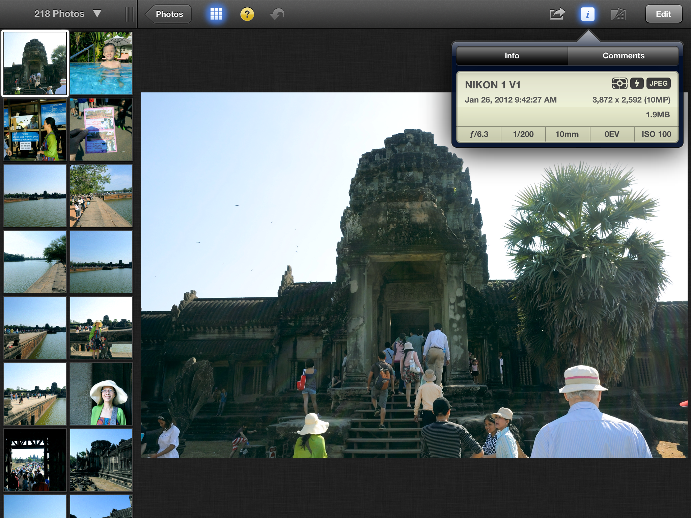Open the share arrow icon
Viewport: 691px width, 518px height.
557,14
